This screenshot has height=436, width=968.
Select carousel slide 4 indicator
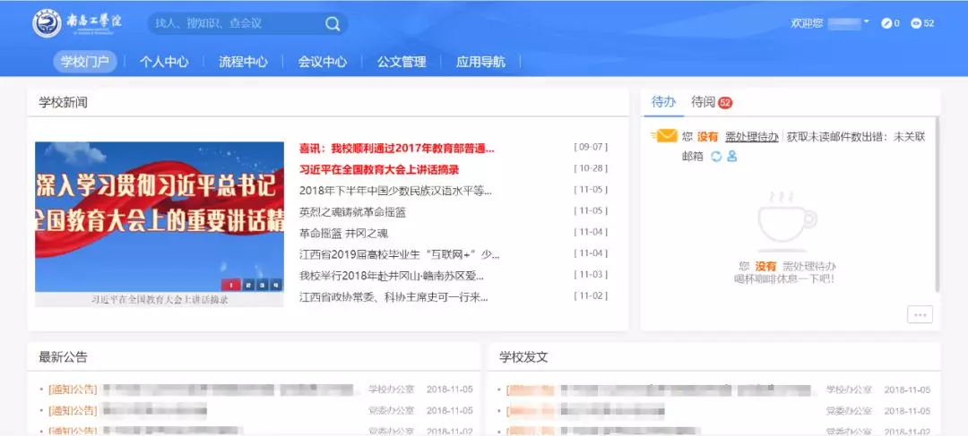pos(276,285)
